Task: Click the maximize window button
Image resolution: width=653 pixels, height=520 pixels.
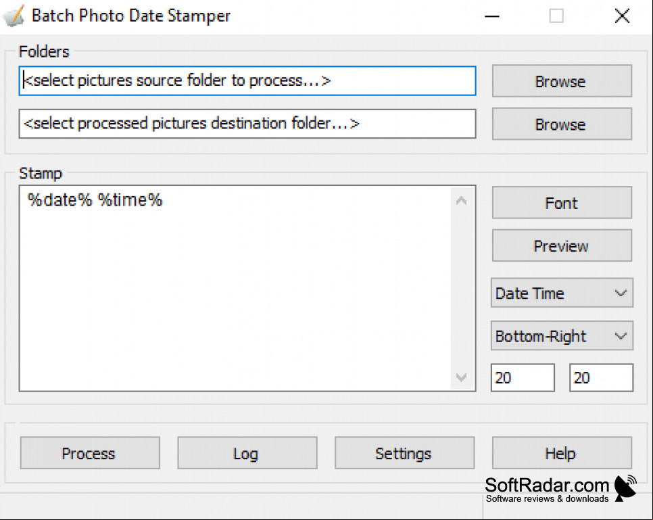Action: click(556, 16)
